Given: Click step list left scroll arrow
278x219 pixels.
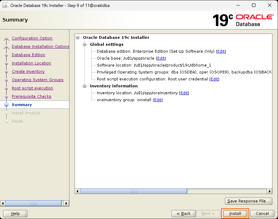Looking at the screenshot, I should click(x=2, y=203).
